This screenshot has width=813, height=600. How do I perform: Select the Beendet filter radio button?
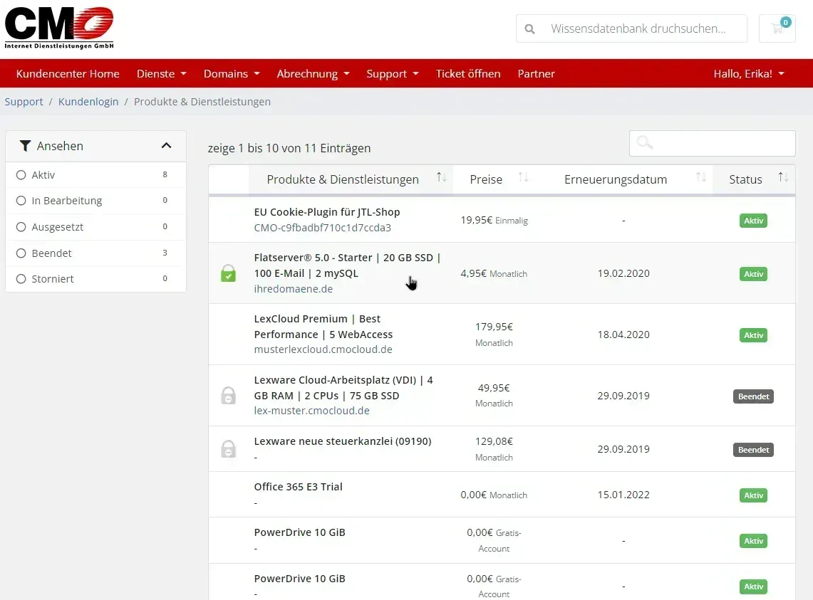(x=21, y=253)
